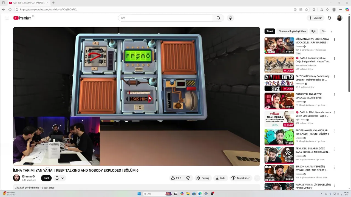The height and width of the screenshot is (197, 351).
Task: Add page to favorites star icon
Action: [x=307, y=9]
